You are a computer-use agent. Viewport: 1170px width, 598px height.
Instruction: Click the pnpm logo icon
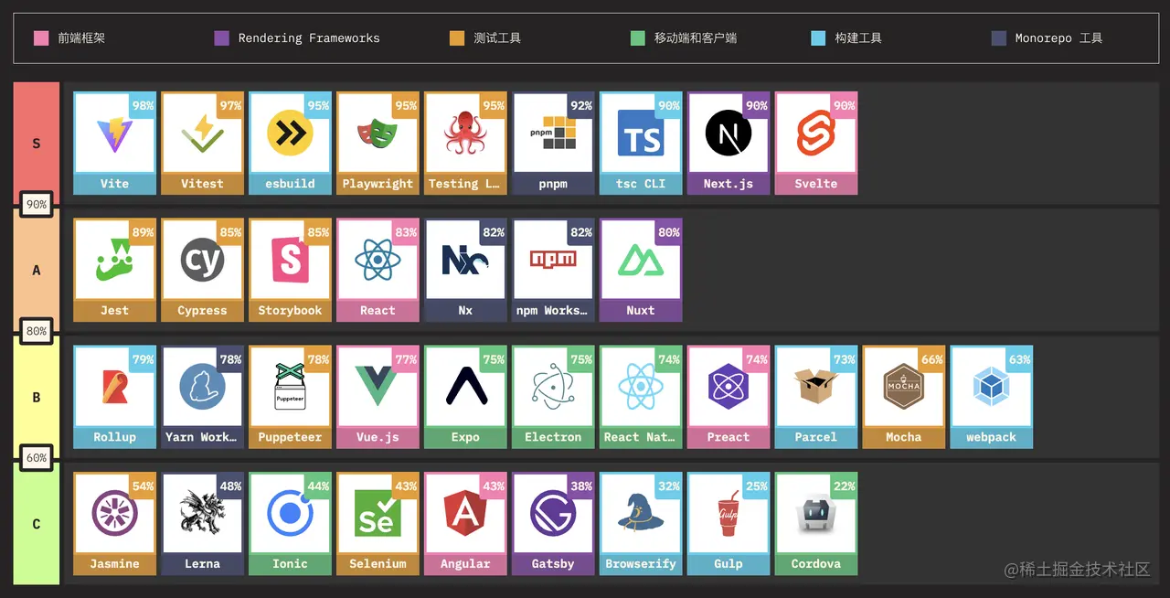click(553, 134)
